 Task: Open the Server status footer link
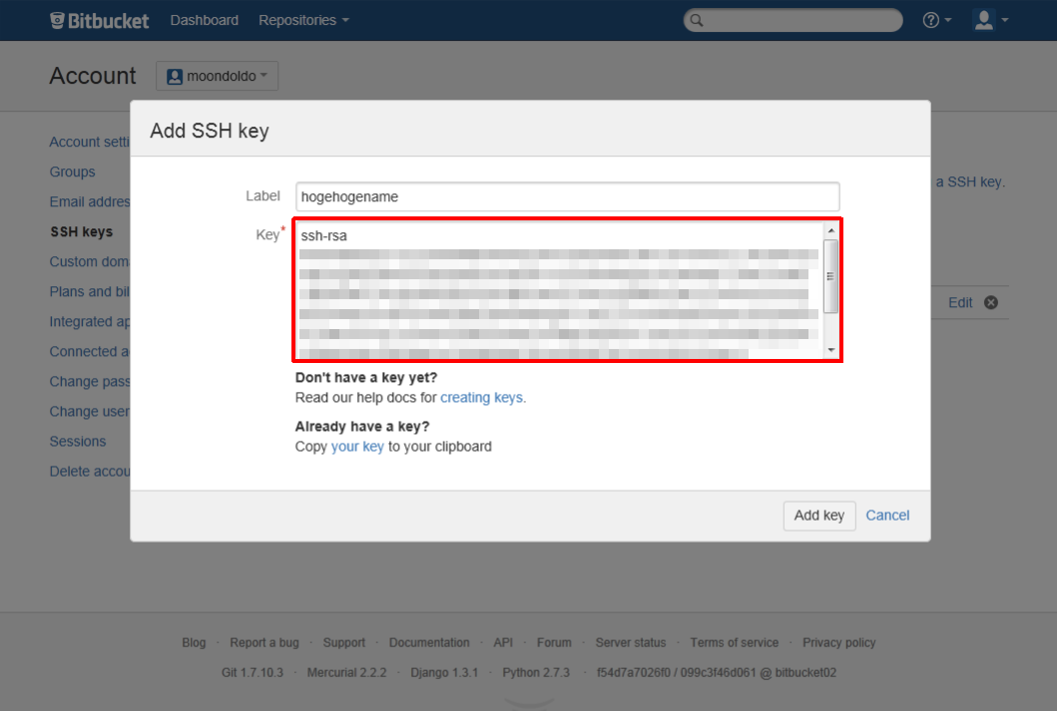click(630, 642)
